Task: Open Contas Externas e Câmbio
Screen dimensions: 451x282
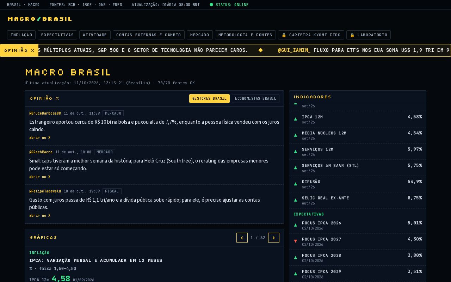Action: (x=148, y=35)
